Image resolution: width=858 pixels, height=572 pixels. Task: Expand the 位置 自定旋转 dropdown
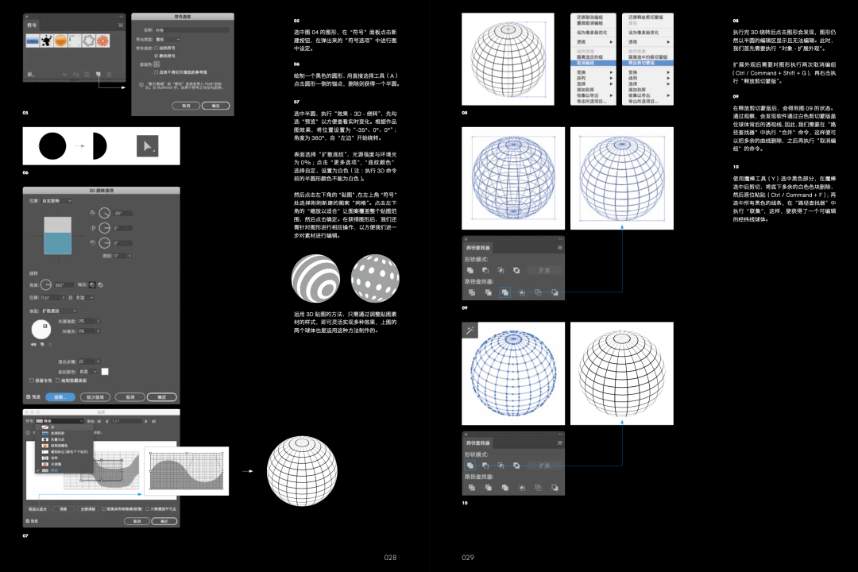tap(58, 201)
